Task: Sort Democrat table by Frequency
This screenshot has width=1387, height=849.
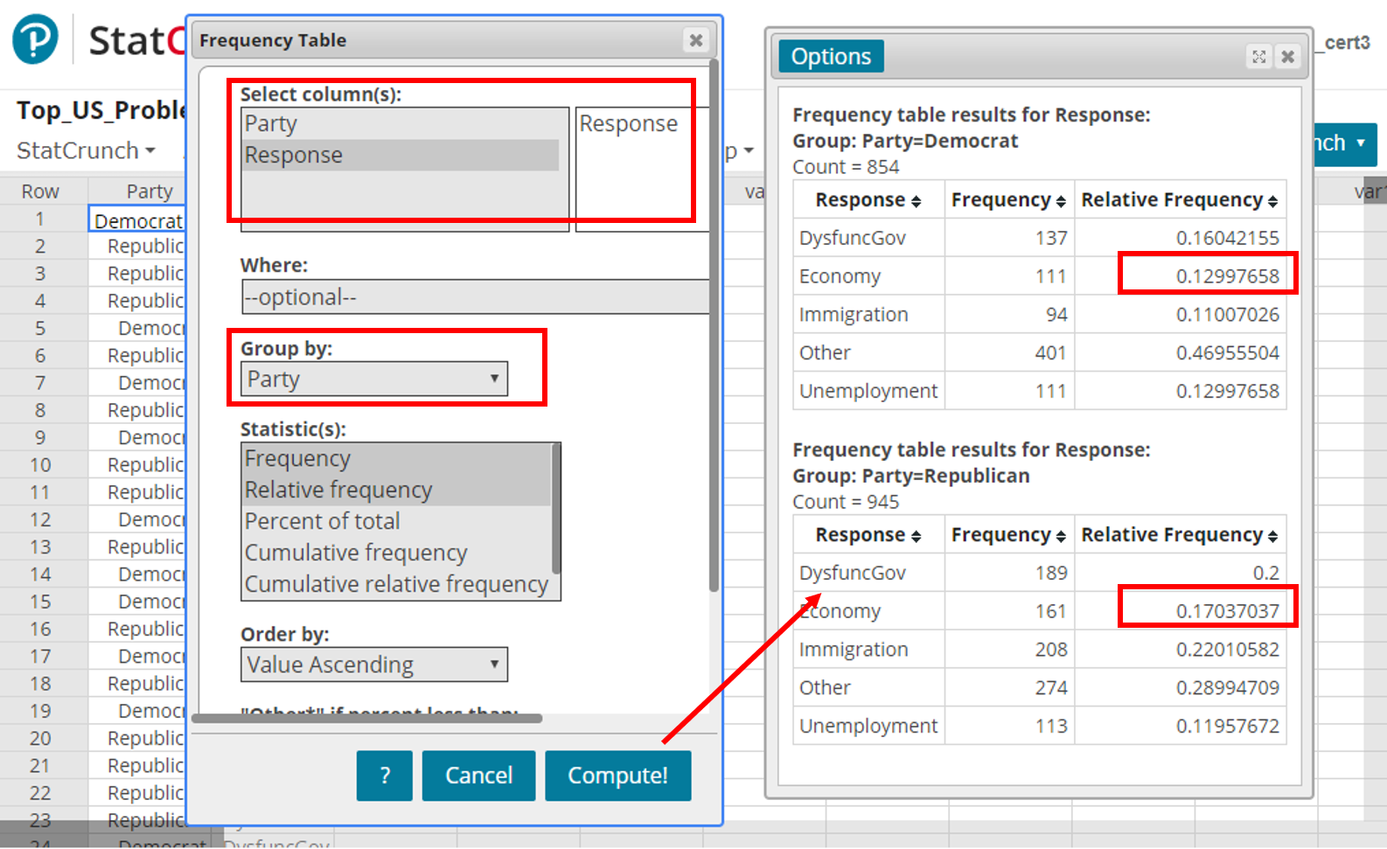Action: pyautogui.click(x=1008, y=200)
